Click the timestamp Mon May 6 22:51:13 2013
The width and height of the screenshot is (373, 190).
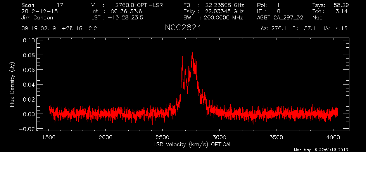pyautogui.click(x=321, y=150)
